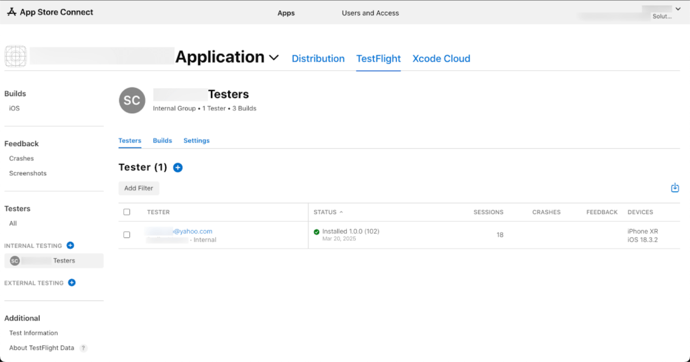Click the Add Filter button
690x362 pixels.
pos(139,188)
